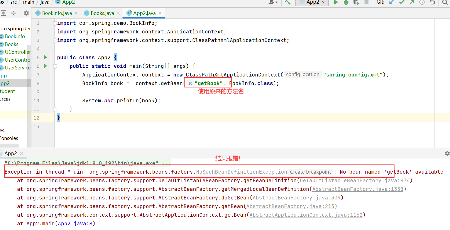Open AbstractBeanFactory.java:213 link
450x230 pixels.
290,206
